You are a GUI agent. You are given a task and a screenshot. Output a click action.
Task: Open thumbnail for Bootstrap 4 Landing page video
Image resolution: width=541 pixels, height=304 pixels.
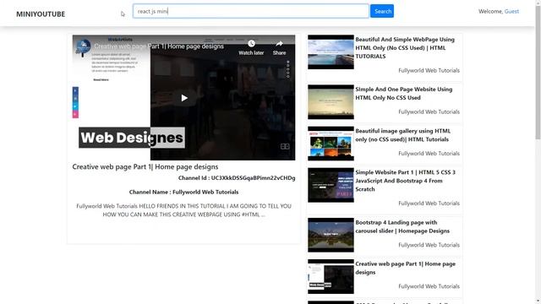point(331,235)
